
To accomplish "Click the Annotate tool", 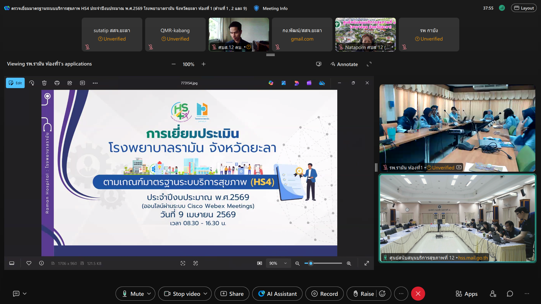I will coord(344,64).
